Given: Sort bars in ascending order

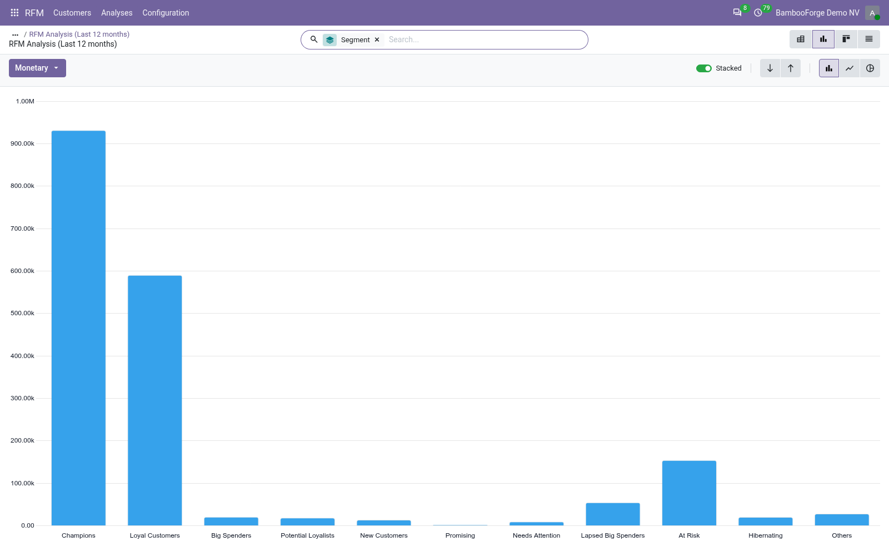Looking at the screenshot, I should click(791, 68).
